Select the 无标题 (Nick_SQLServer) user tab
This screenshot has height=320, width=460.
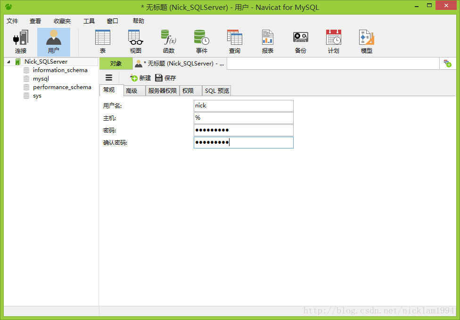pyautogui.click(x=180, y=63)
